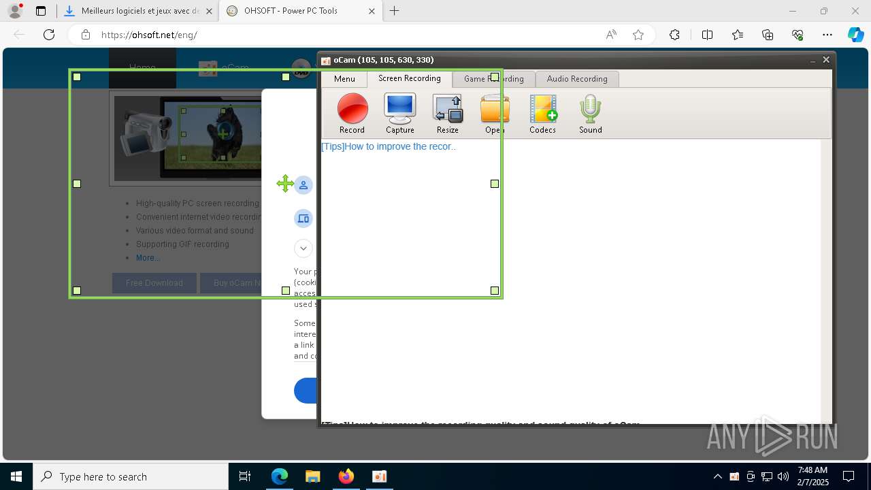
Task: View site information lock icon
Action: 85,35
